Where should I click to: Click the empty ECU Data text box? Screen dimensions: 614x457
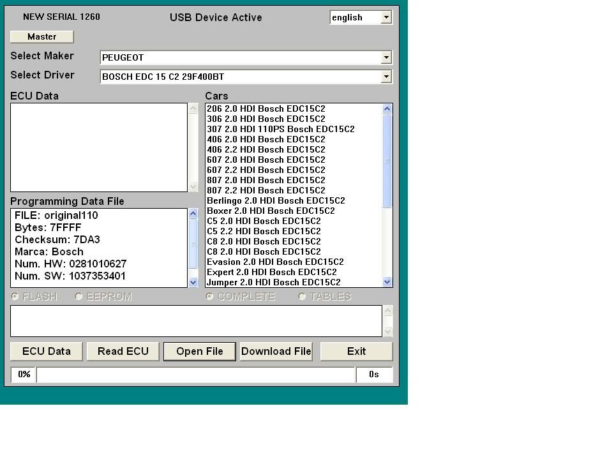point(99,147)
